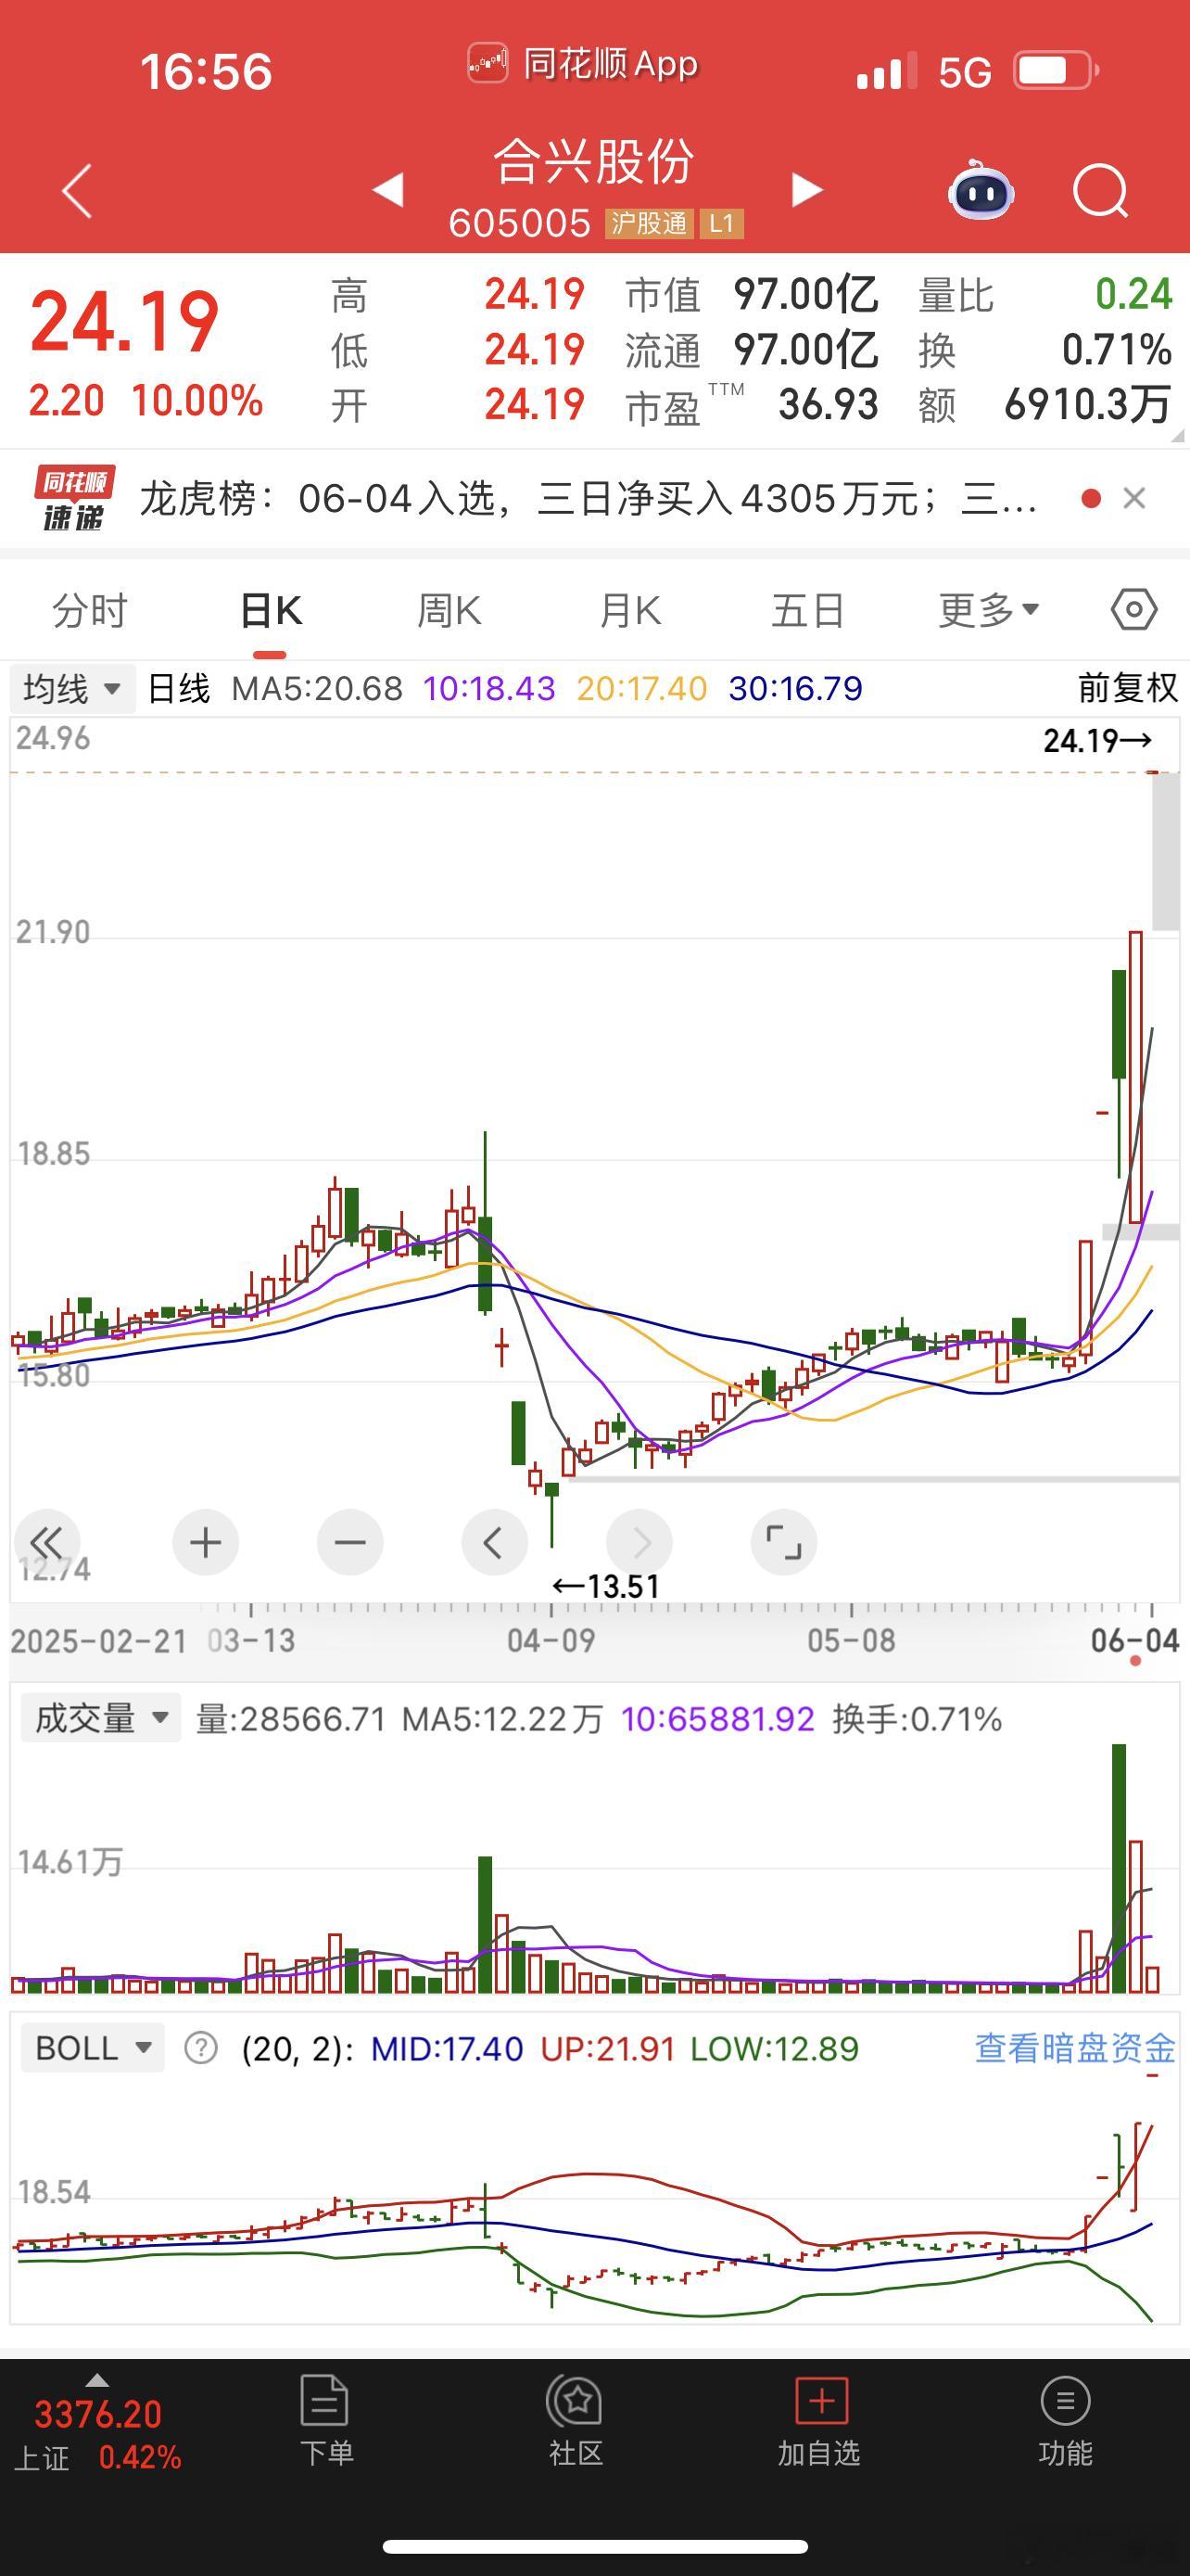Tap MA20 17.40 yellow label
1190x2576 pixels.
click(x=641, y=688)
